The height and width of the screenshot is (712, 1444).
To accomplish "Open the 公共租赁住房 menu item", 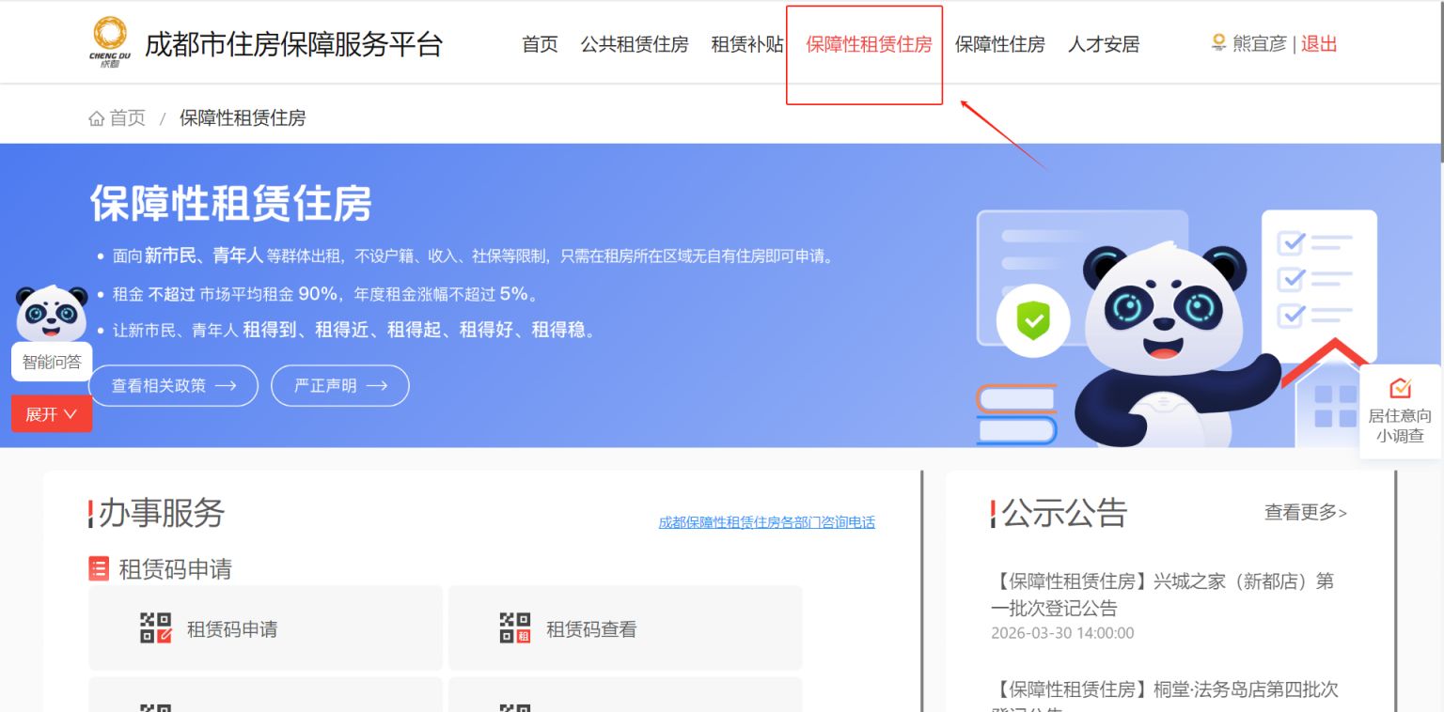I will [635, 44].
